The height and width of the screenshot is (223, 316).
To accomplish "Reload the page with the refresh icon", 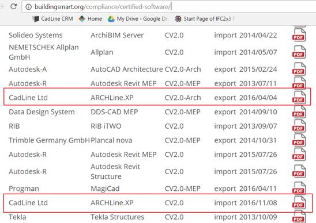I will 13,6.
